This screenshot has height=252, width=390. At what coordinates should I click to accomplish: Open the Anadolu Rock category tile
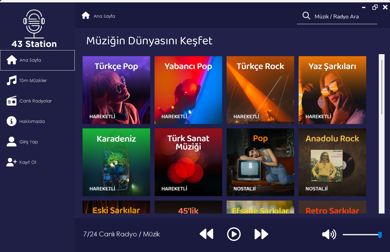(x=332, y=162)
